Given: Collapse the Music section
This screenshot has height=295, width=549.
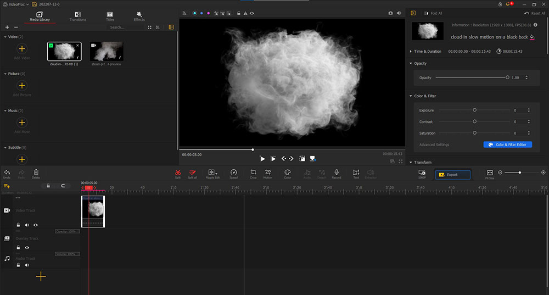Looking at the screenshot, I should tap(5, 111).
